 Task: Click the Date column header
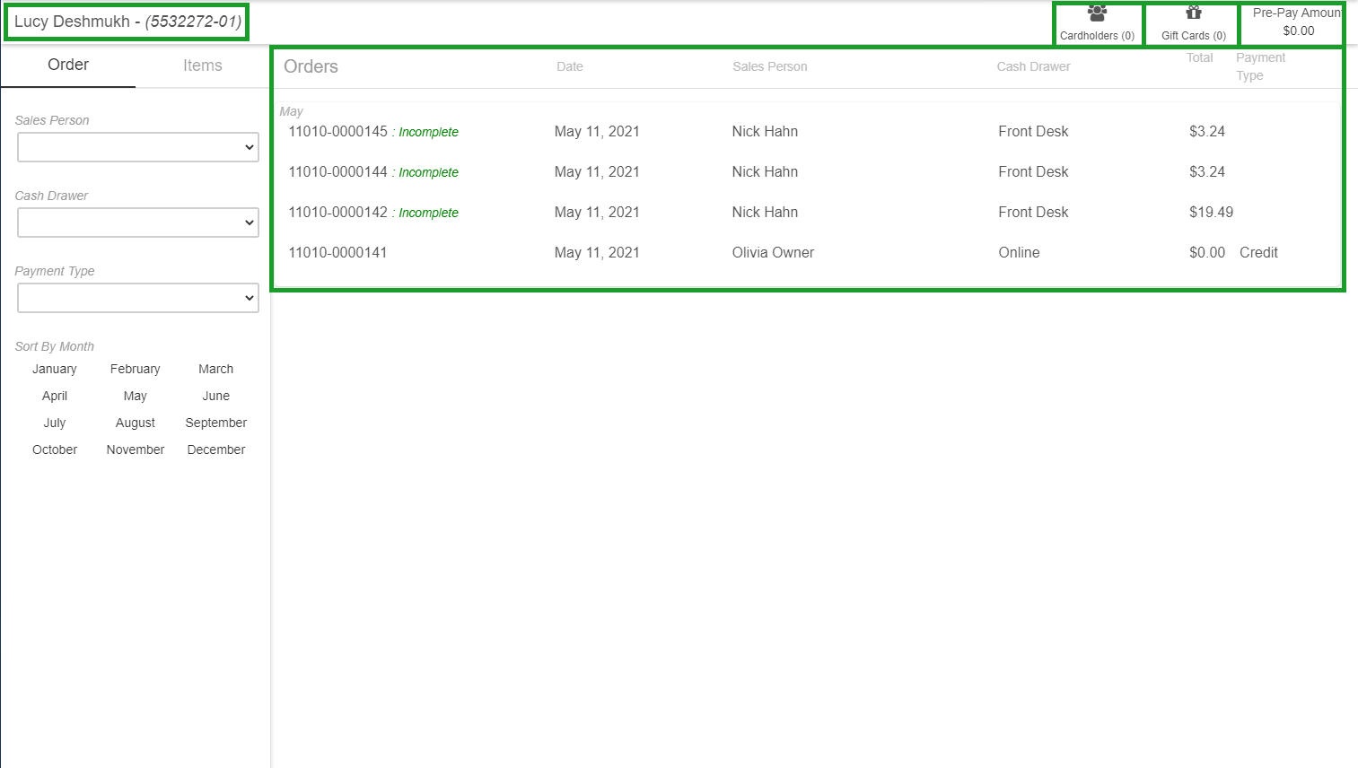click(570, 66)
